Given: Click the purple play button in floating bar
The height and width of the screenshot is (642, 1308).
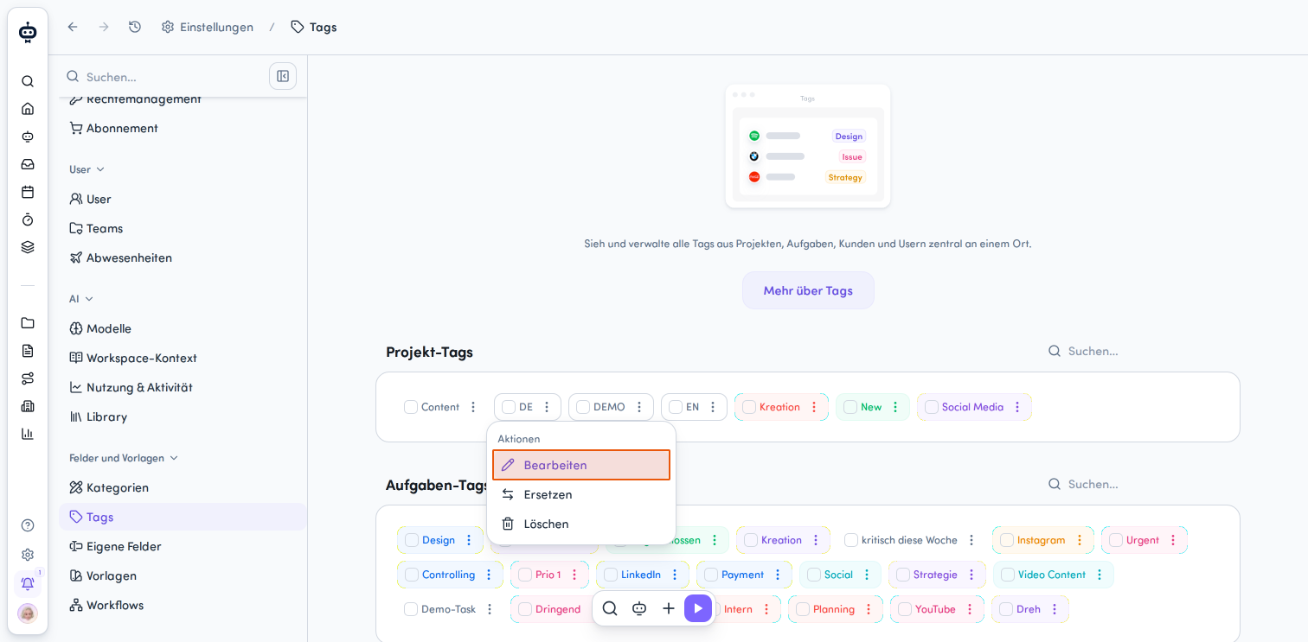Looking at the screenshot, I should coord(698,608).
